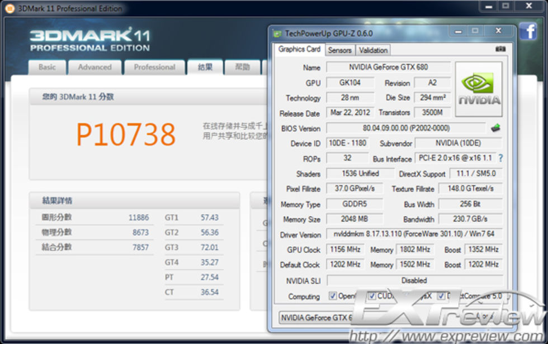Click the Facebook icon in 3DMark
548x344 pixels.
pos(528,31)
